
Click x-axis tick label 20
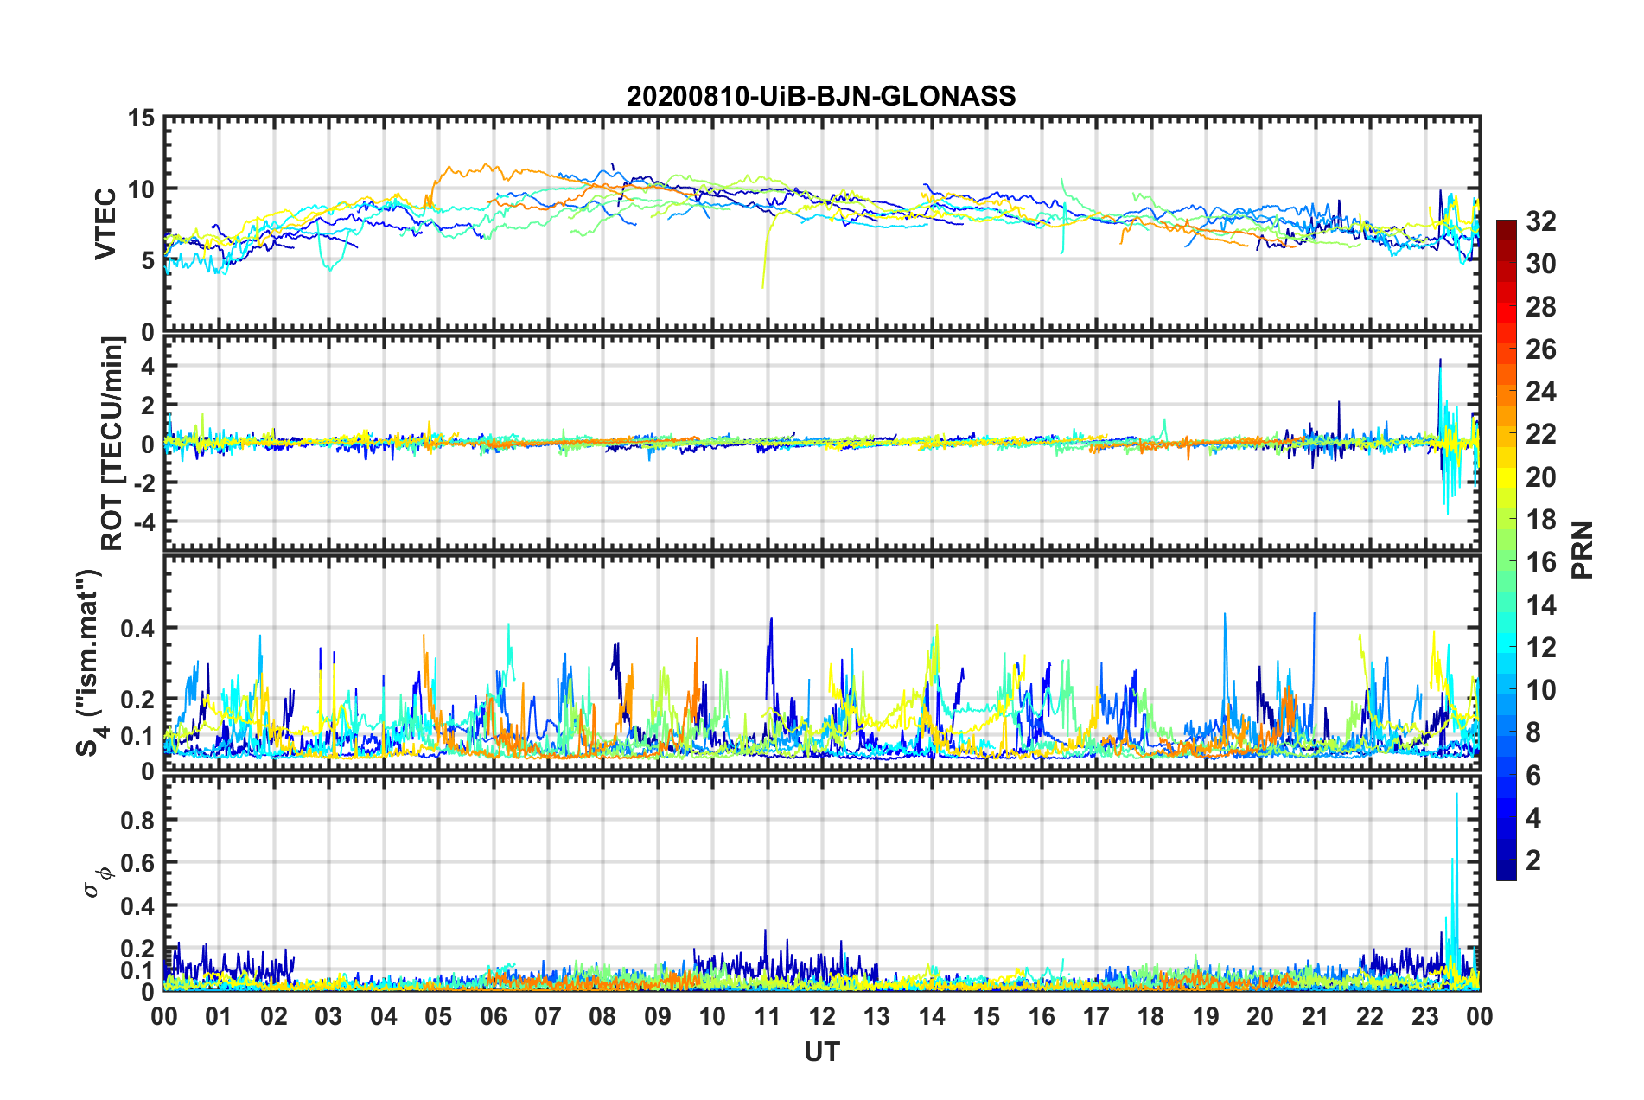pos(1261,1016)
